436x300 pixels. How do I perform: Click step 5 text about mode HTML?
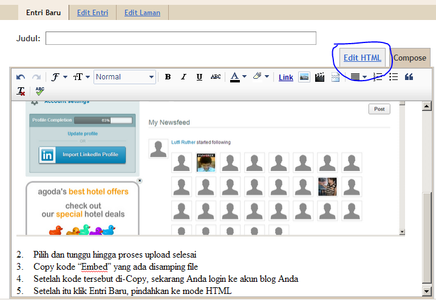point(132,291)
